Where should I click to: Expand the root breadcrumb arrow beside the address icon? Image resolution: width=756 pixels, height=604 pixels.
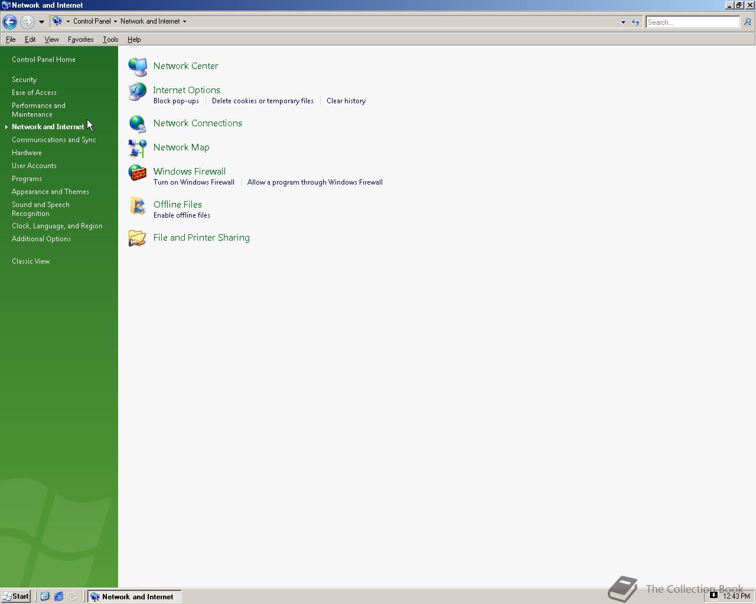click(x=68, y=21)
